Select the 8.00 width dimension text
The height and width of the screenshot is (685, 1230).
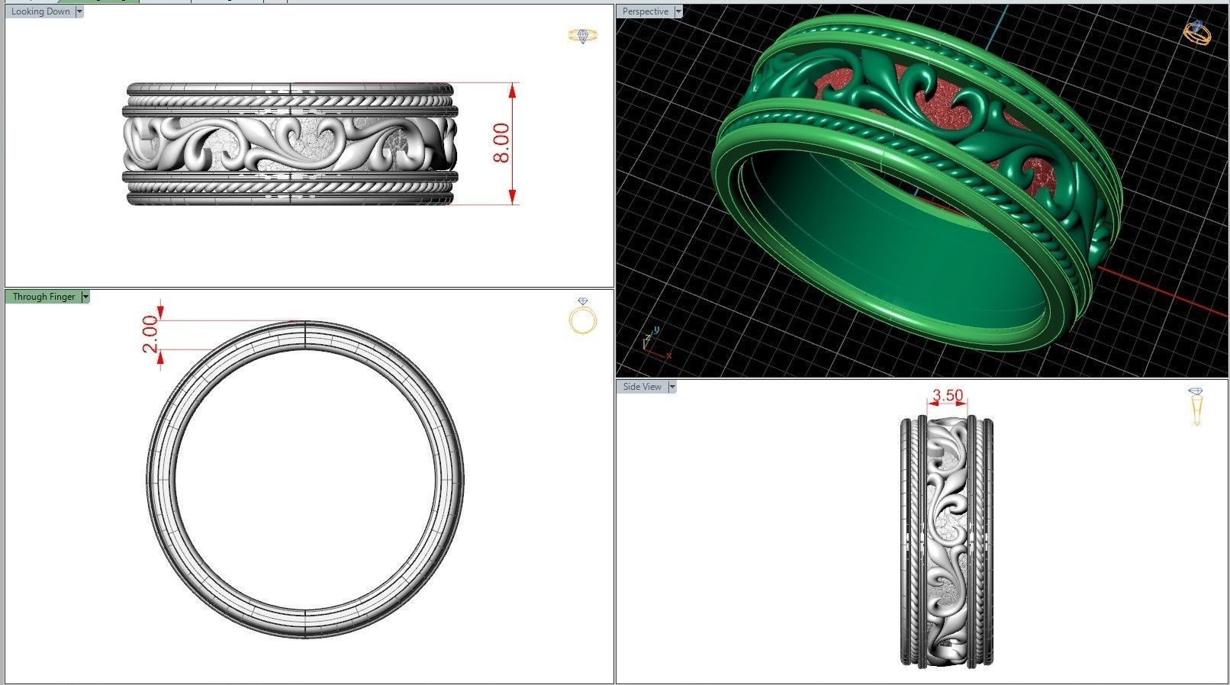[501, 143]
